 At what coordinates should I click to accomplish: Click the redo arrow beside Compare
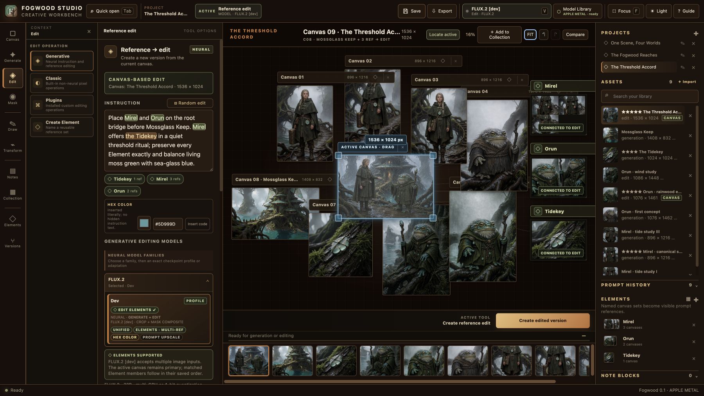(555, 34)
